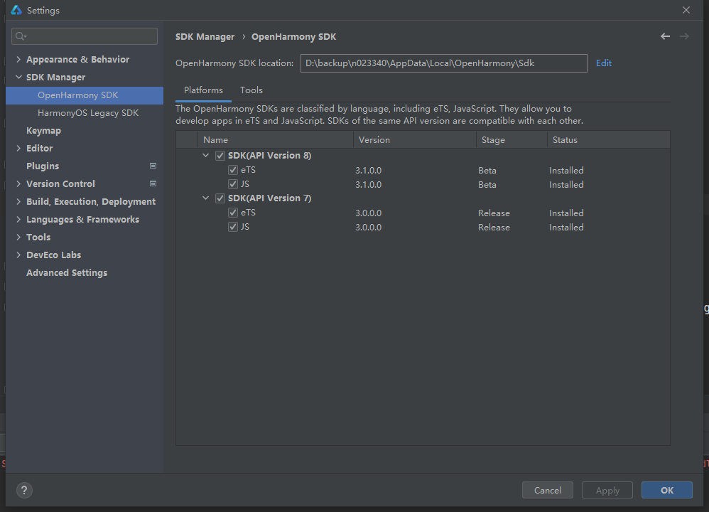Click the Edit link for SDK location
This screenshot has height=512, width=709.
point(604,63)
